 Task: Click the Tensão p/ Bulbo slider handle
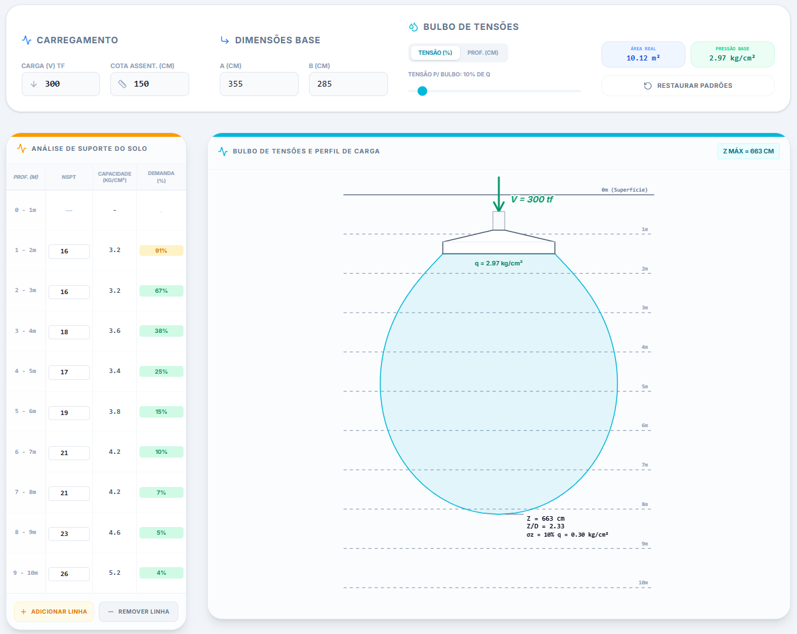click(422, 91)
